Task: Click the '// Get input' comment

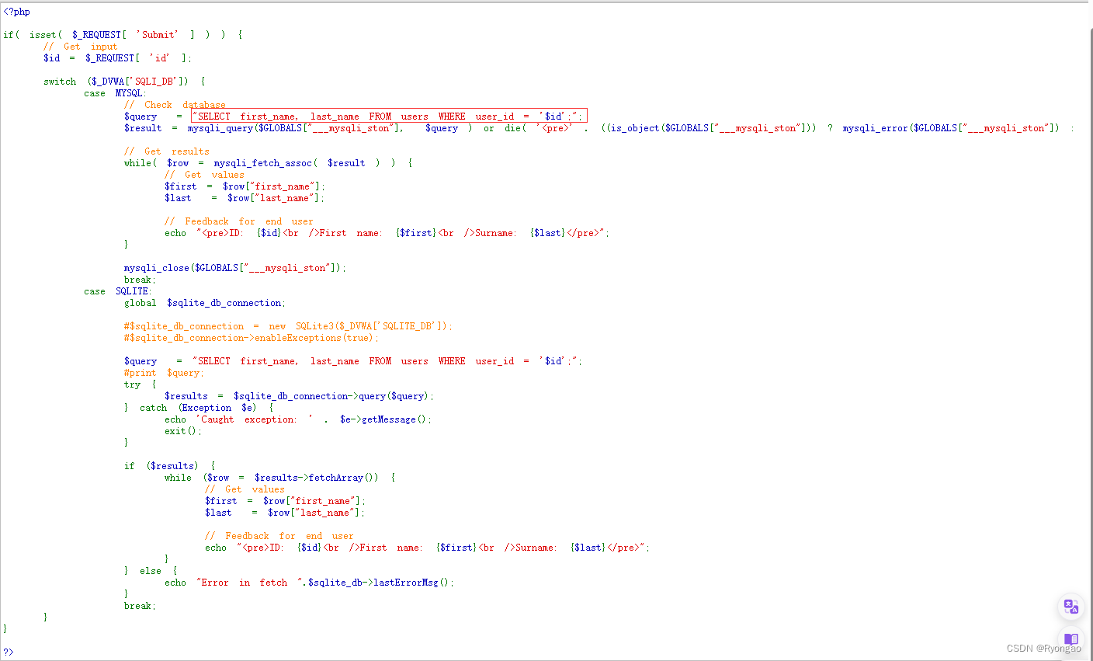Action: 81,47
